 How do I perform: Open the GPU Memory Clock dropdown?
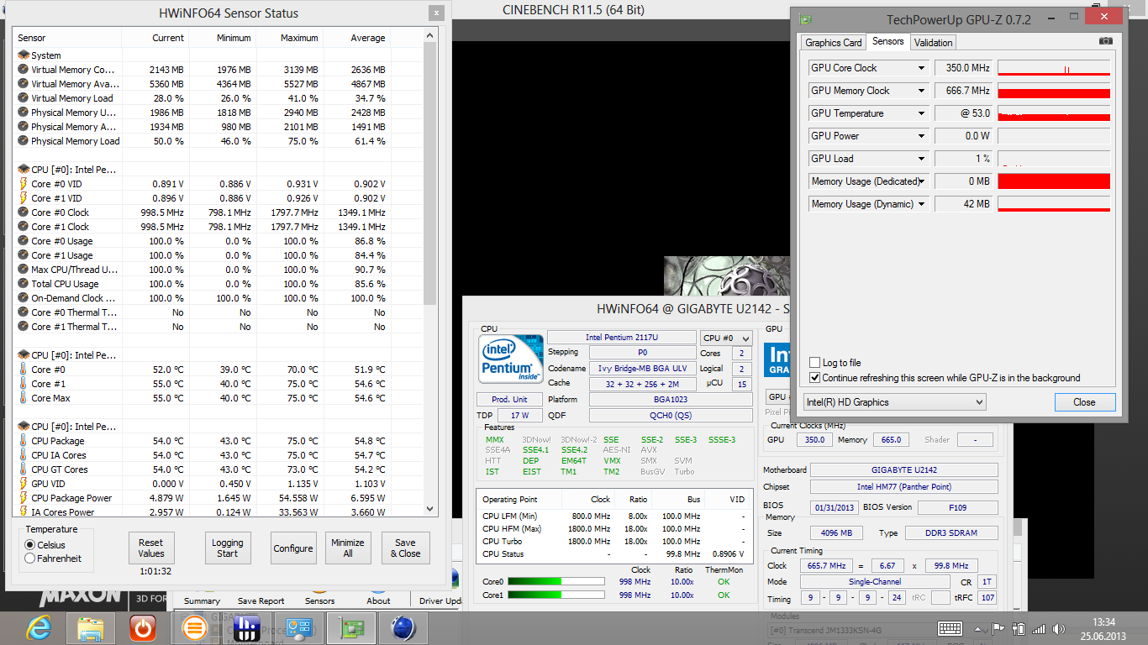point(921,91)
